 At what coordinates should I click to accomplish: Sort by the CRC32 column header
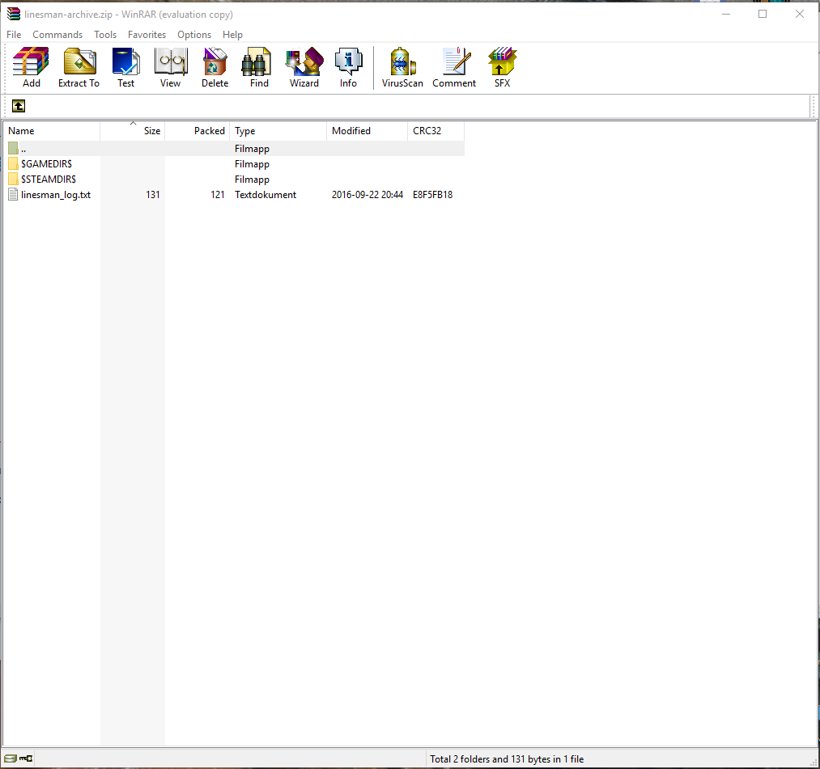(x=435, y=131)
